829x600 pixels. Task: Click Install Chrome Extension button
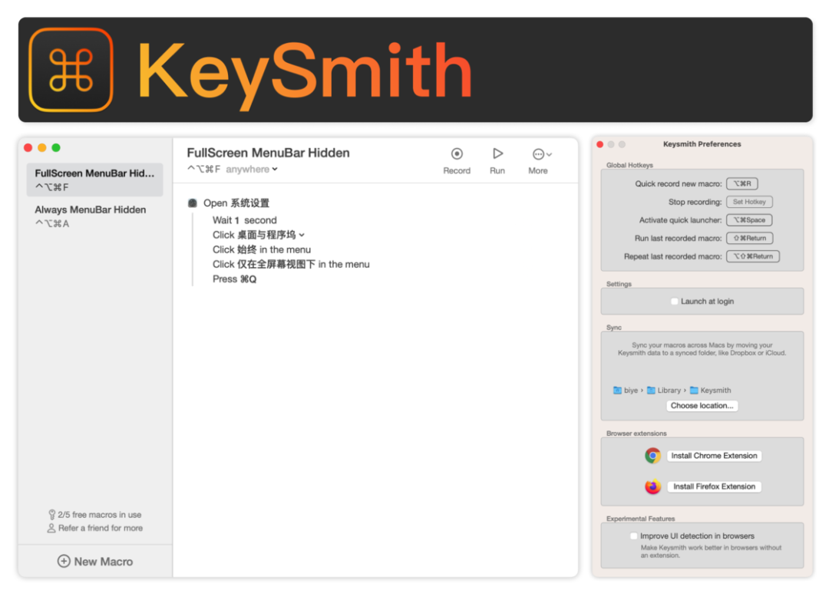pos(714,456)
